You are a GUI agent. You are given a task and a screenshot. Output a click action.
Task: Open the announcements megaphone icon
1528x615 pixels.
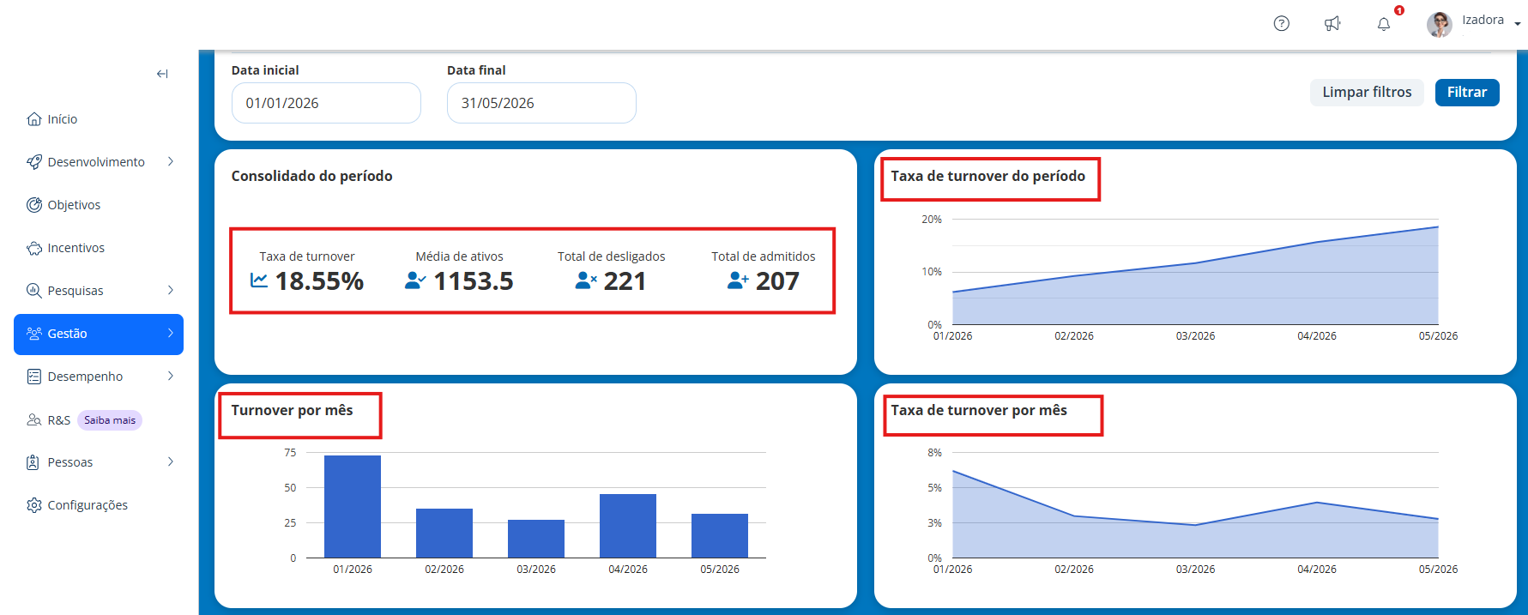[x=1332, y=24]
